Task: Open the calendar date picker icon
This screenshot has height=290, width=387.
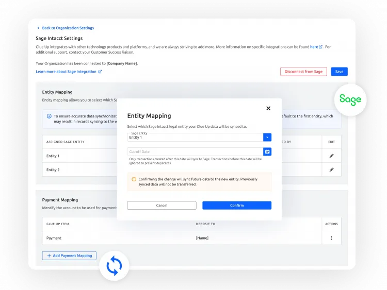Action: pyautogui.click(x=267, y=151)
